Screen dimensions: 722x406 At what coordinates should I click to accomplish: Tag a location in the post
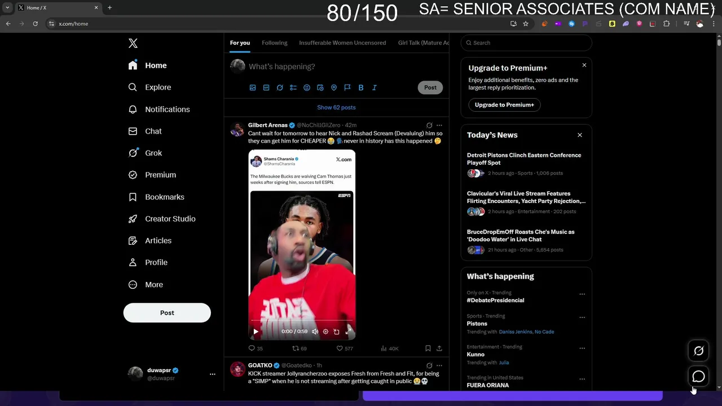click(x=334, y=87)
